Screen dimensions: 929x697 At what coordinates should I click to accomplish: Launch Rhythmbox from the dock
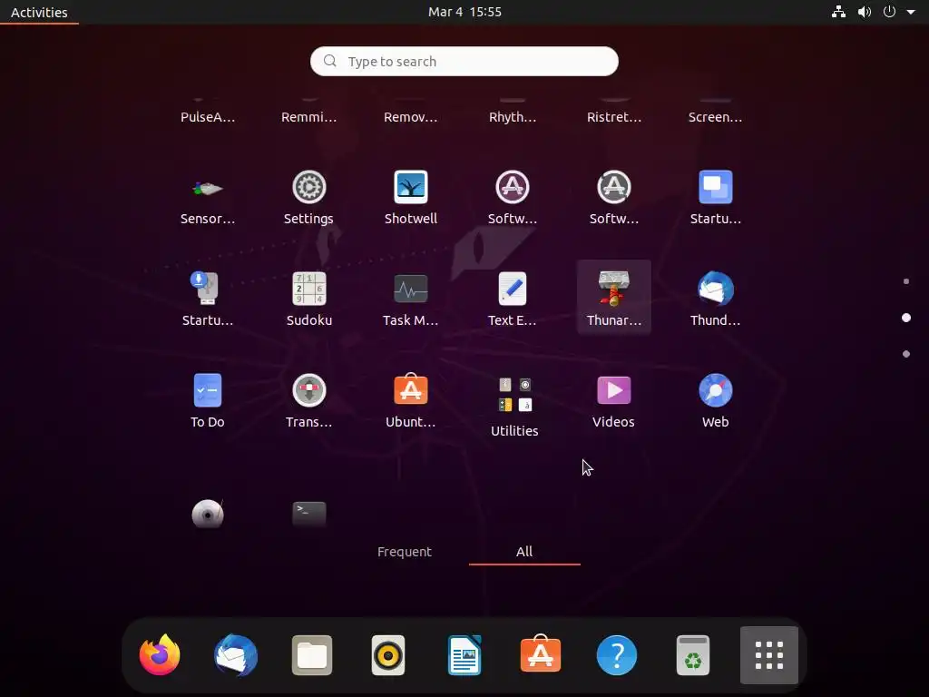(388, 655)
